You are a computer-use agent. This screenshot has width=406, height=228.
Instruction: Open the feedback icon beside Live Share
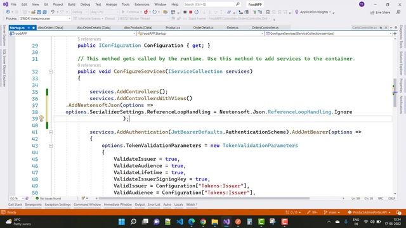pos(398,13)
